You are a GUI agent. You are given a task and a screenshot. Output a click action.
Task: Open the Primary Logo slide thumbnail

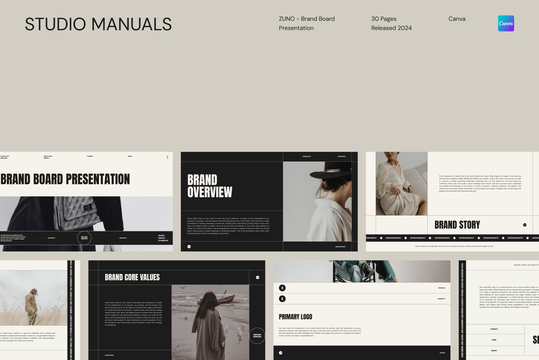pos(362,310)
